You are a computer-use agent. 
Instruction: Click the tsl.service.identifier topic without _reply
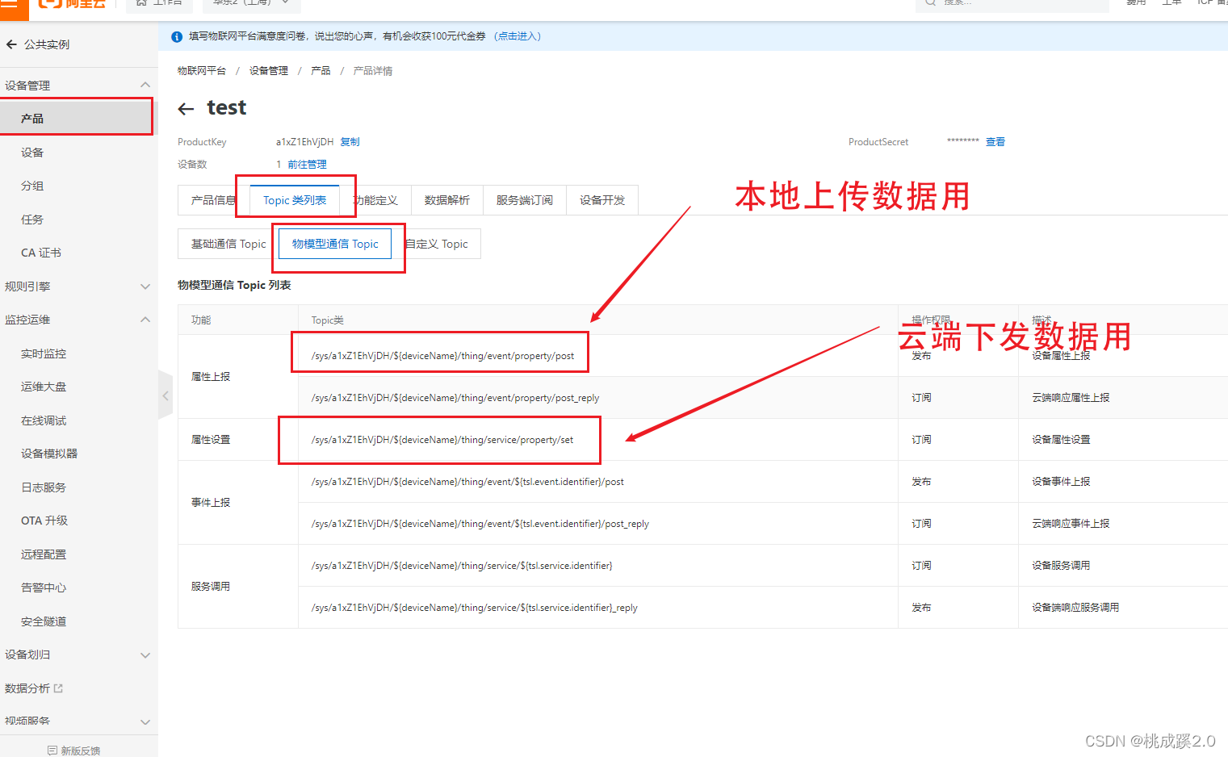pyautogui.click(x=462, y=566)
